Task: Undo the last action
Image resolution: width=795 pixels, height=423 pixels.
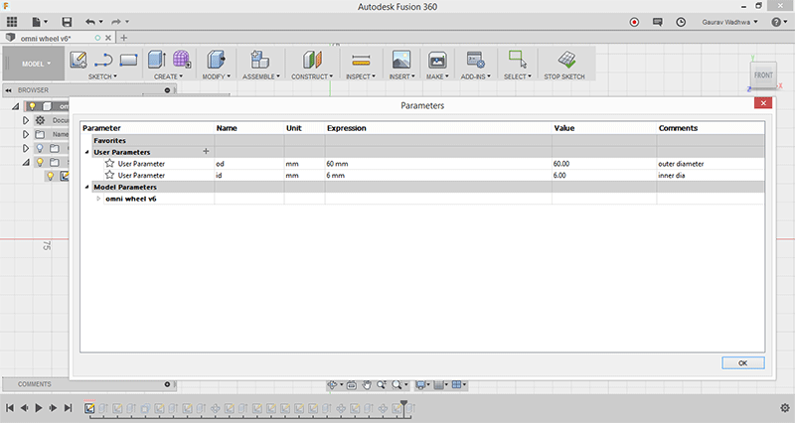Action: coord(90,22)
